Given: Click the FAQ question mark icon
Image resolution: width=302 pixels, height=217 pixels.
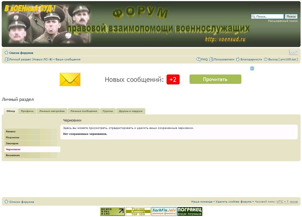Looking at the screenshot, I should 199,59.
